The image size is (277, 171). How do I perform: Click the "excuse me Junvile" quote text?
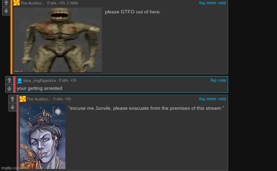click(x=146, y=108)
